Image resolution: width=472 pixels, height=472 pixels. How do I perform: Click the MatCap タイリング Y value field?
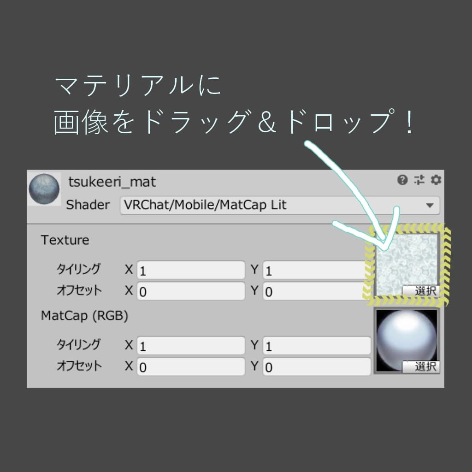(316, 345)
